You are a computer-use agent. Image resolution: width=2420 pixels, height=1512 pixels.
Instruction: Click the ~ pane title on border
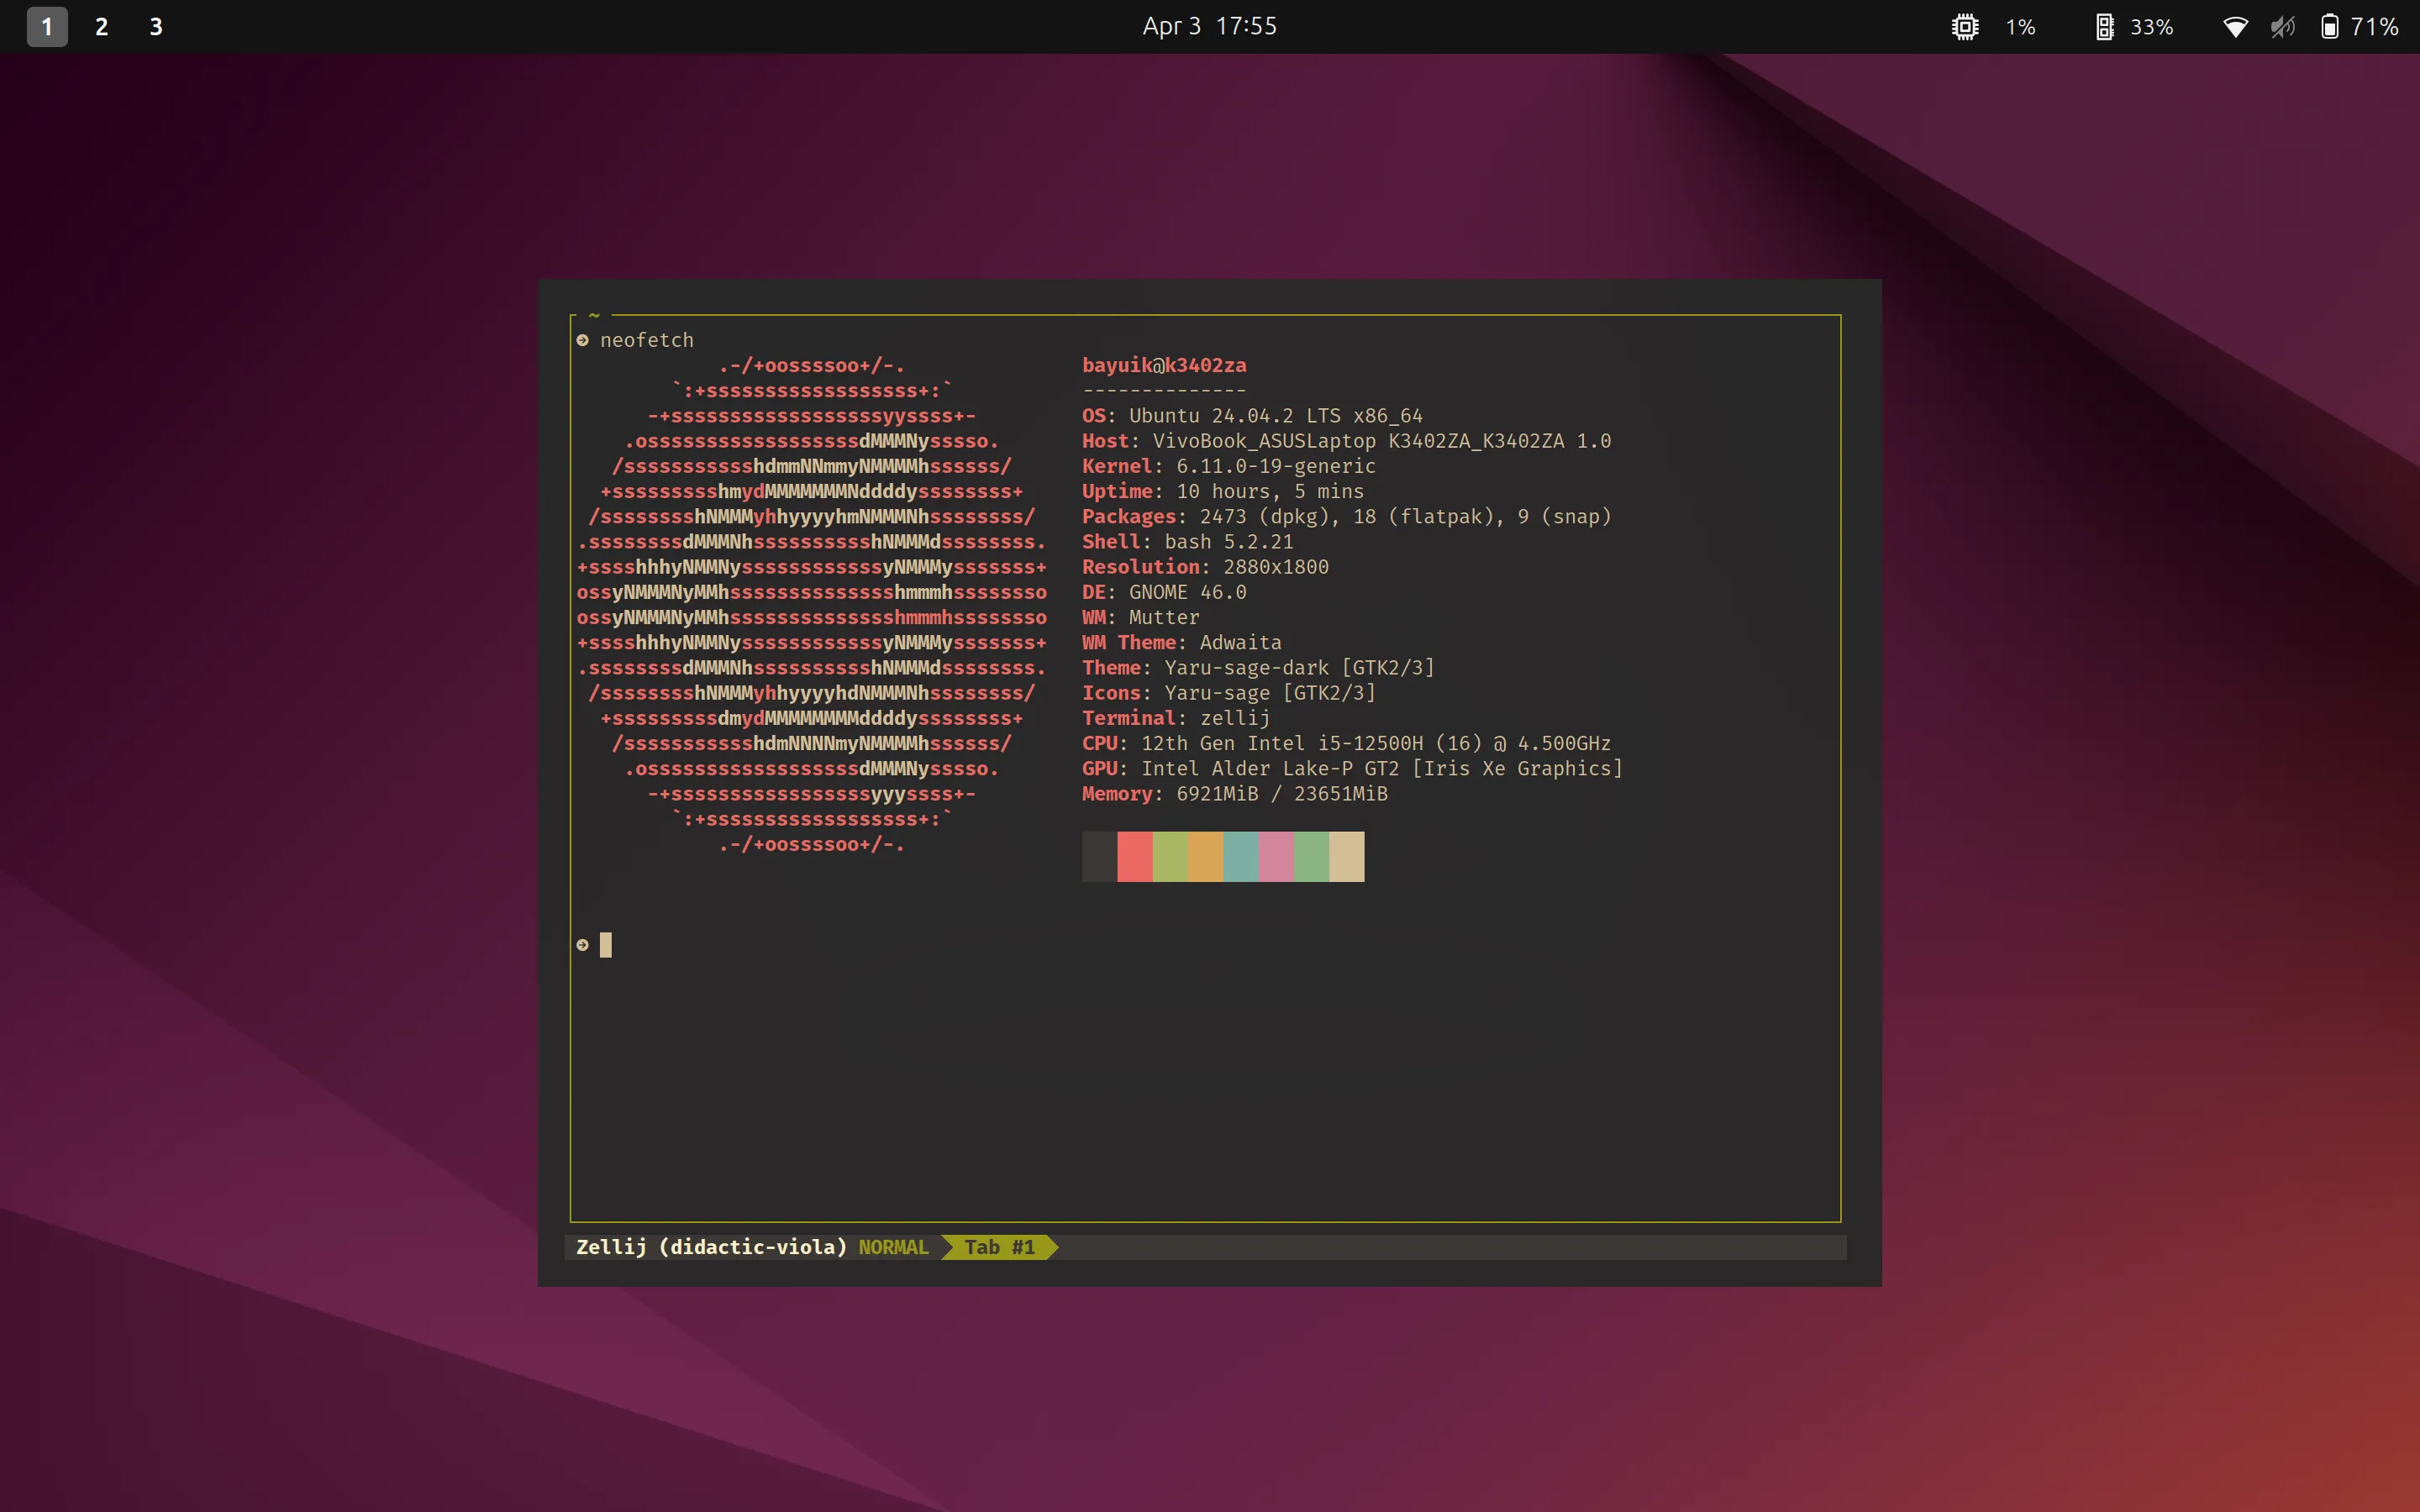point(594,315)
